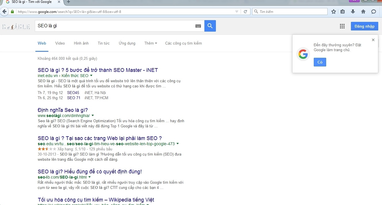Click the Firefox back arrow button
The image size is (382, 205).
point(4,12)
